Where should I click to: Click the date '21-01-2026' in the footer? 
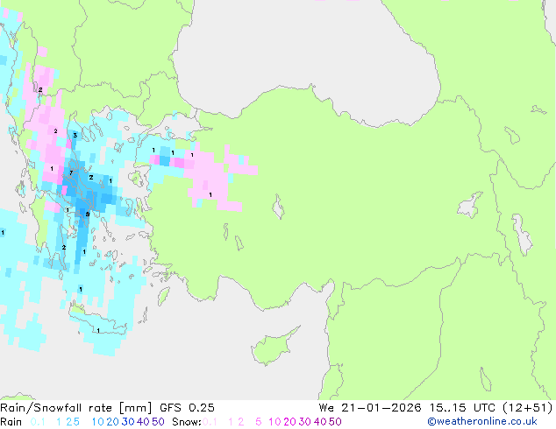381,408
